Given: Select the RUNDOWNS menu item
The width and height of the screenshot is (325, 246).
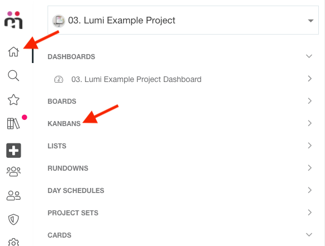Looking at the screenshot, I should tap(180, 168).
